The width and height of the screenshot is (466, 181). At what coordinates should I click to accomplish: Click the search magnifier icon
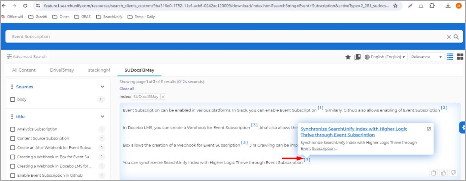[x=456, y=37]
